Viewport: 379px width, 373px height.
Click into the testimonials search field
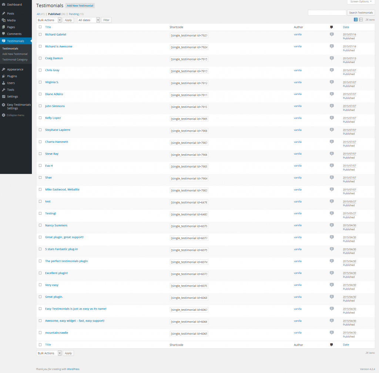[327, 13]
